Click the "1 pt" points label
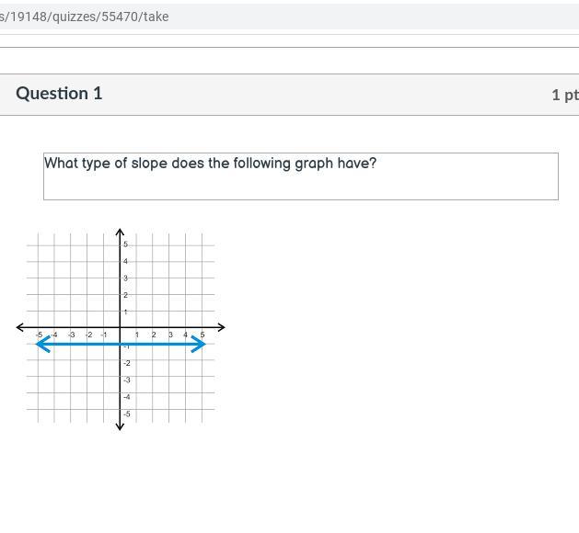The image size is (579, 533). click(x=564, y=95)
